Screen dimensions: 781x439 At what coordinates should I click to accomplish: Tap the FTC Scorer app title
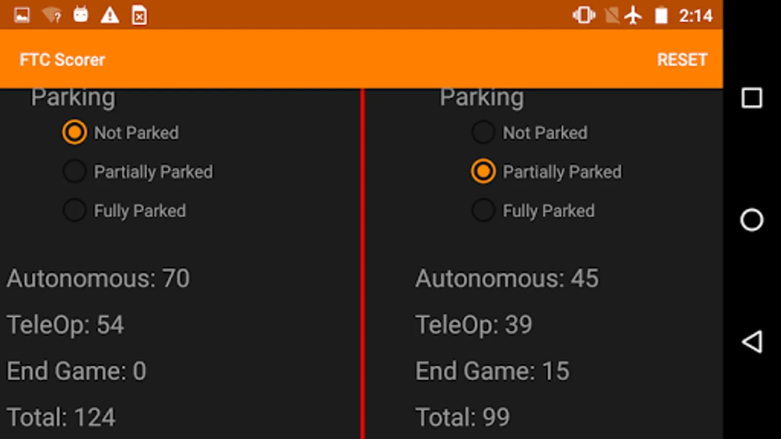(62, 60)
